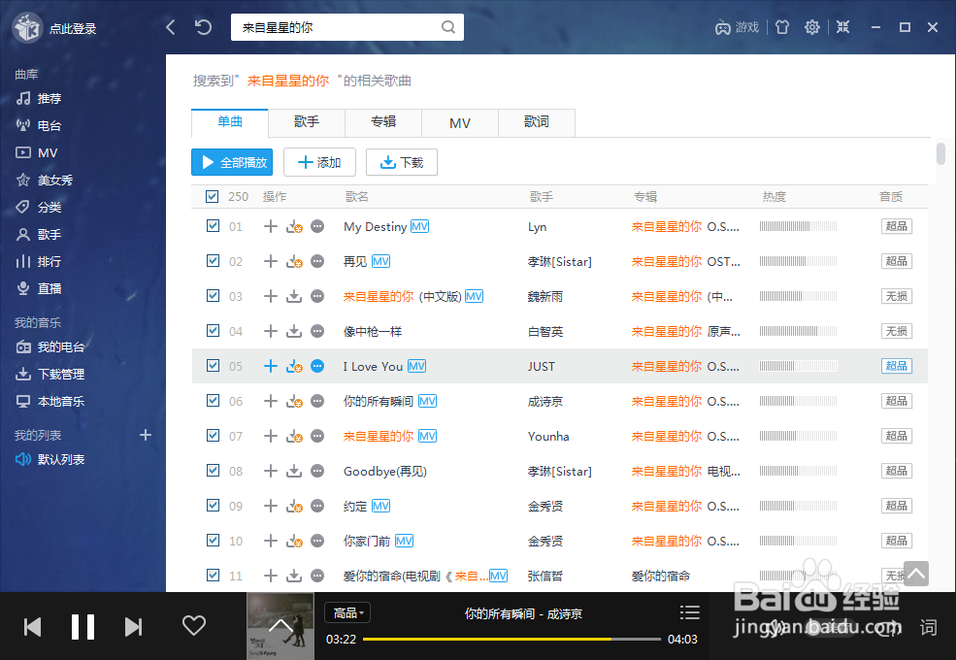Viewport: 956px width, 660px height.
Task: Click add icon for My Destiny
Action: [x=271, y=226]
